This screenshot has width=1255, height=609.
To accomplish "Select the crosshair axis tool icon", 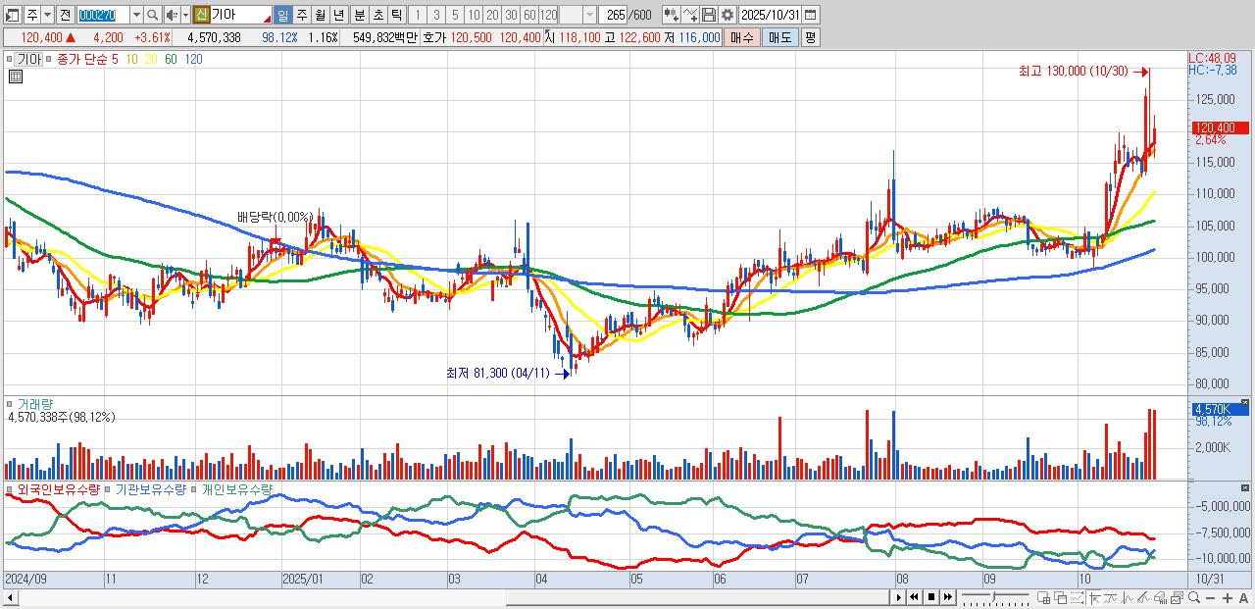I will (1095, 597).
